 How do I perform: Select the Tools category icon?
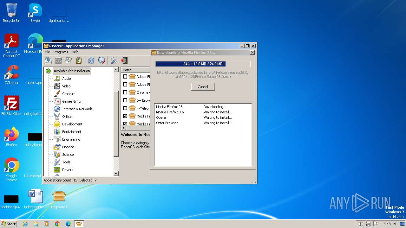[x=57, y=162]
